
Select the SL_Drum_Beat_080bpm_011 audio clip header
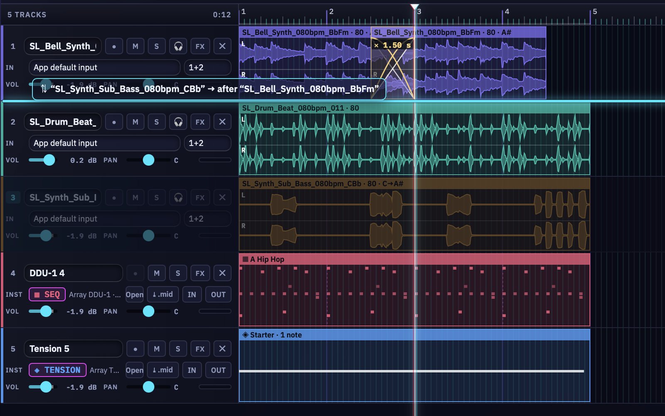pyautogui.click(x=414, y=108)
